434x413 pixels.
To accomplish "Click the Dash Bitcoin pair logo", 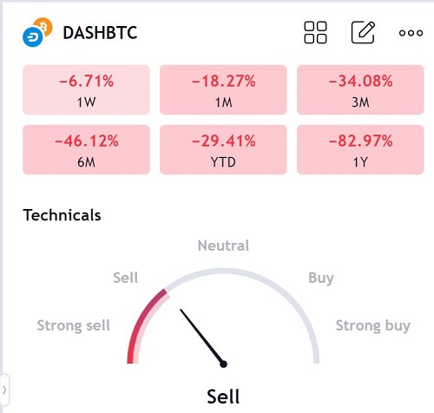I will pos(37,32).
